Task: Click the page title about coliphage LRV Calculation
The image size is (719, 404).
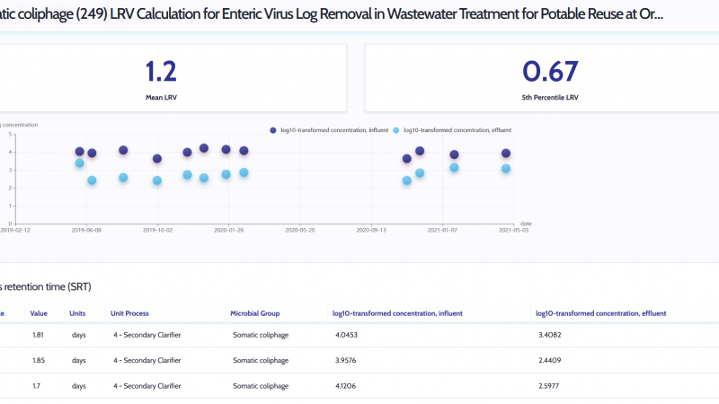Action: pyautogui.click(x=332, y=14)
